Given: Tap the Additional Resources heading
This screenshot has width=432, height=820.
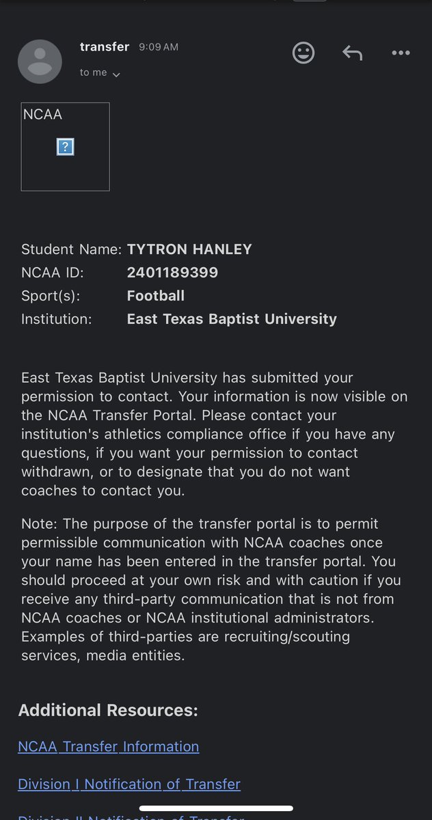Looking at the screenshot, I should (108, 710).
